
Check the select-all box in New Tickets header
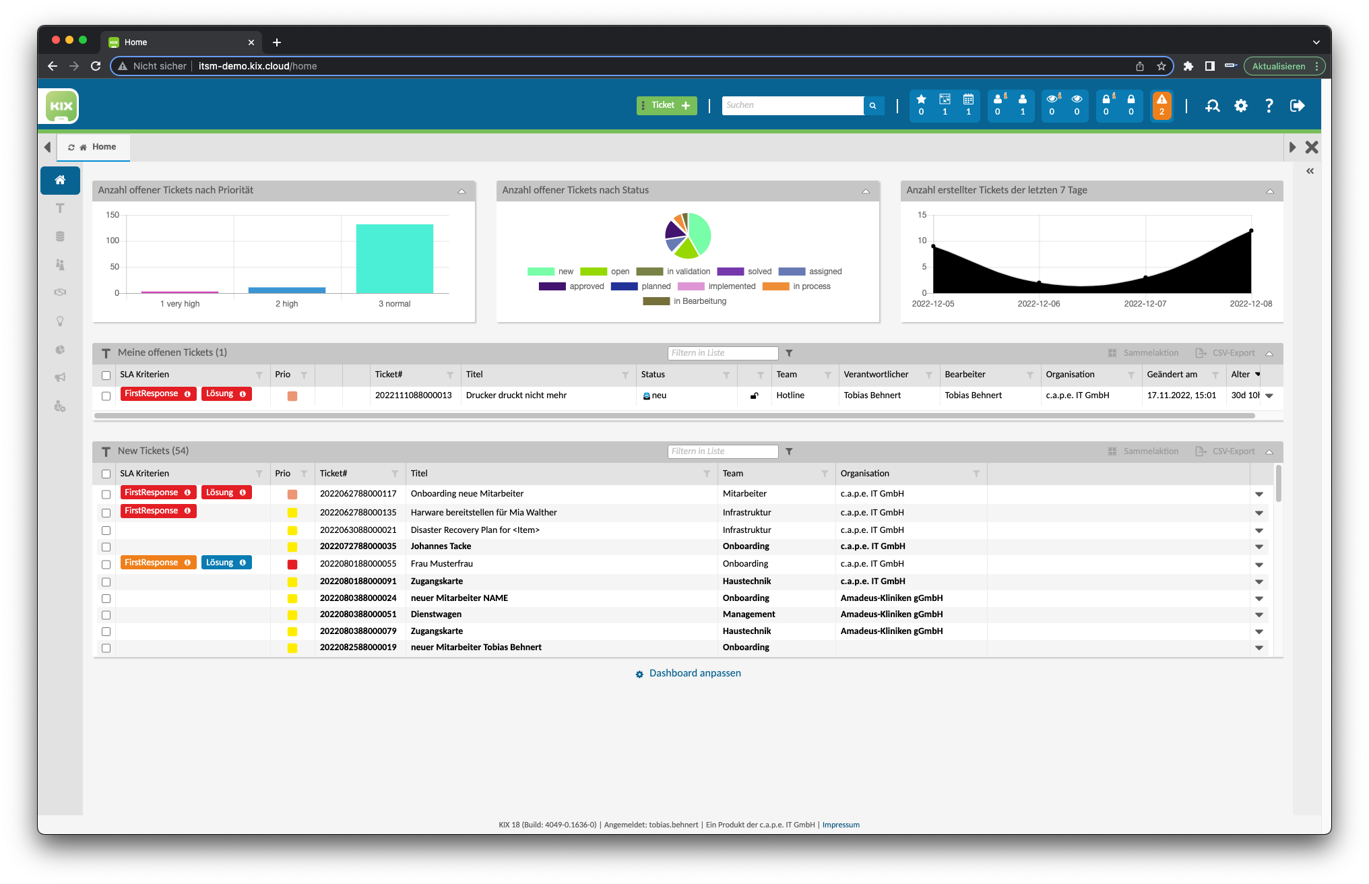(106, 474)
